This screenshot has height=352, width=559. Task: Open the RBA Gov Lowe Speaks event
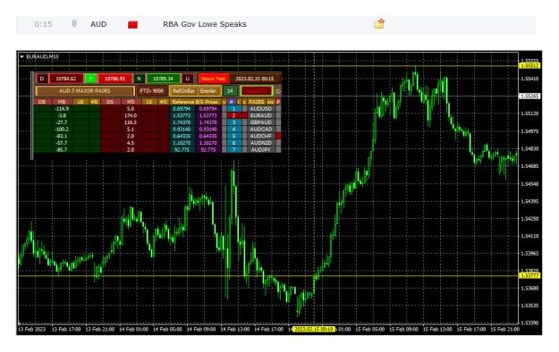[205, 24]
